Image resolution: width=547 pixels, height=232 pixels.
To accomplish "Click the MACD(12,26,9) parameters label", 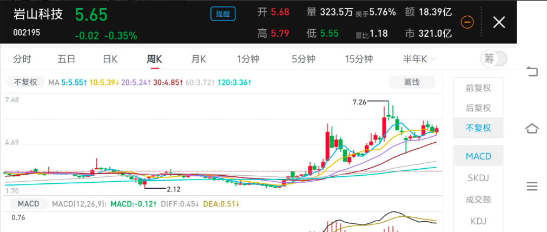I will [79, 204].
